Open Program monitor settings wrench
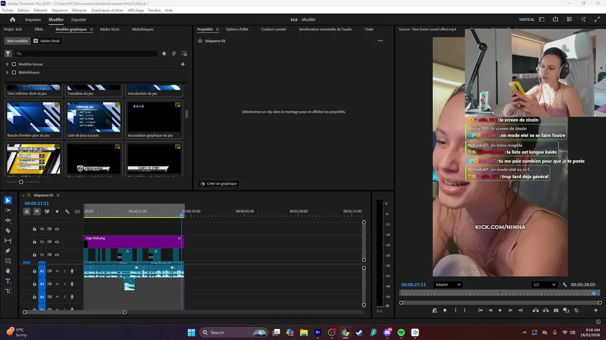 pos(565,285)
